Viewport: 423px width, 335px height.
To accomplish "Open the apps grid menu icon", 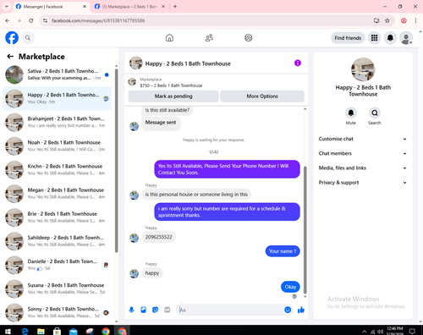I will [x=374, y=38].
